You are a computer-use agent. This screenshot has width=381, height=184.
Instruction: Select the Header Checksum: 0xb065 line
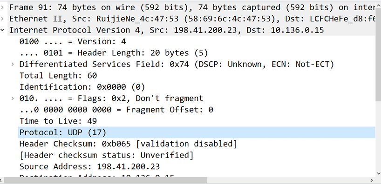pyautogui.click(x=128, y=144)
